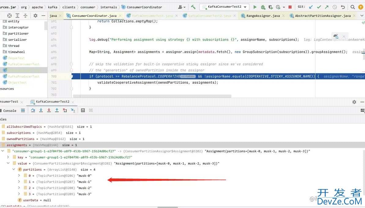
Task: Expand partition 3 musk-3 entry
Action: pos(19,194)
